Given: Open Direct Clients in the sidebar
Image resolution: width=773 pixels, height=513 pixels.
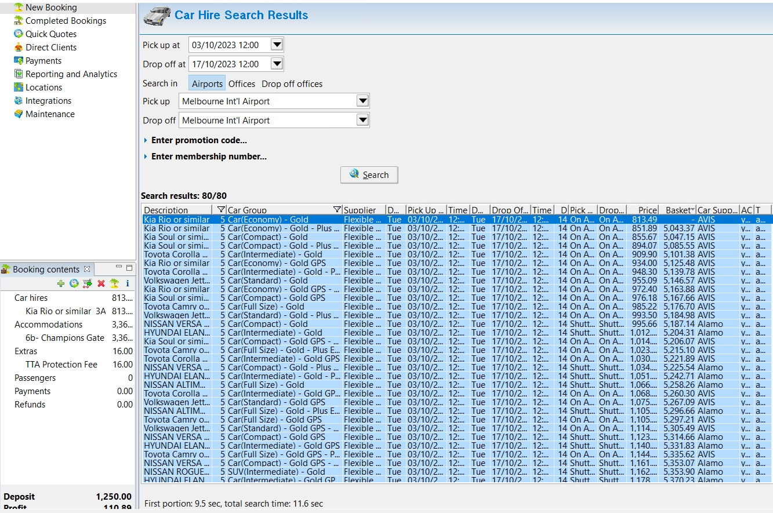Looking at the screenshot, I should (x=51, y=48).
